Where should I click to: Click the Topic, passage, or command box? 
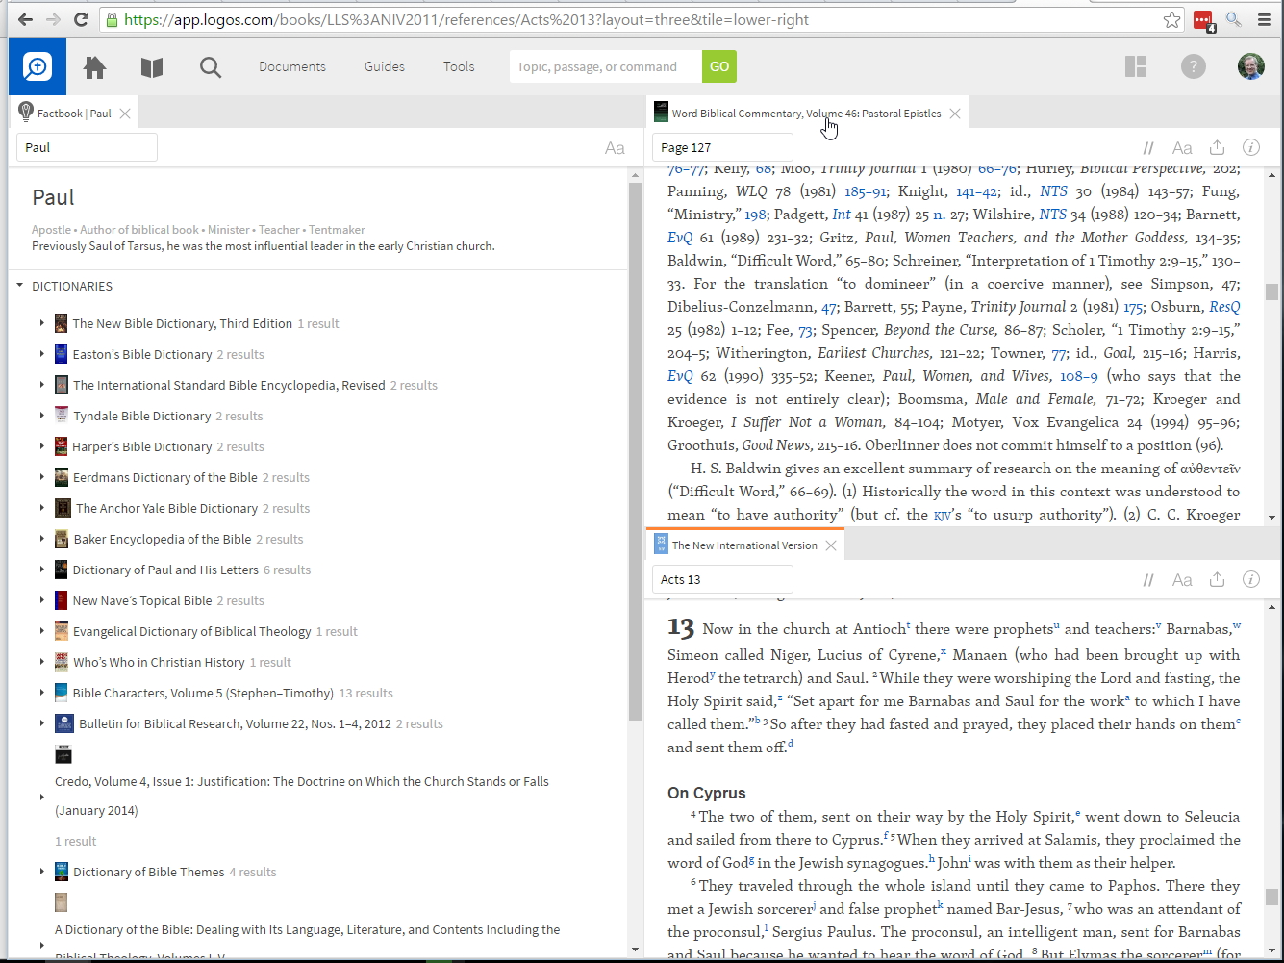click(x=606, y=66)
